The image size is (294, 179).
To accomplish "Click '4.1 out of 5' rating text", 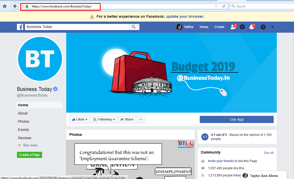I will pyautogui.click(x=219, y=135).
